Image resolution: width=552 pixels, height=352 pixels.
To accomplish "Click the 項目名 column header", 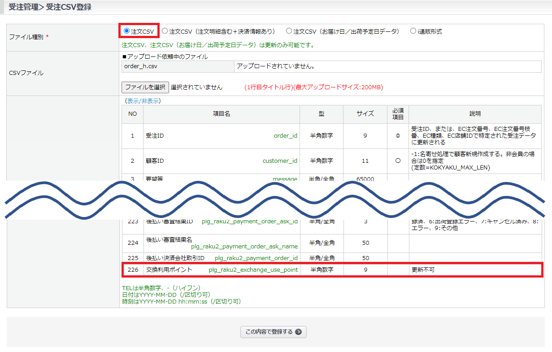I will [x=221, y=114].
